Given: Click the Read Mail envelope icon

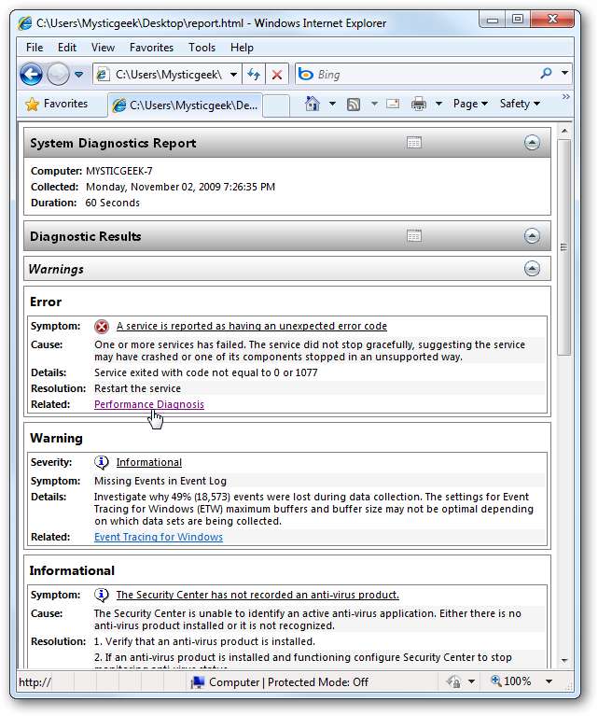Looking at the screenshot, I should coord(393,105).
